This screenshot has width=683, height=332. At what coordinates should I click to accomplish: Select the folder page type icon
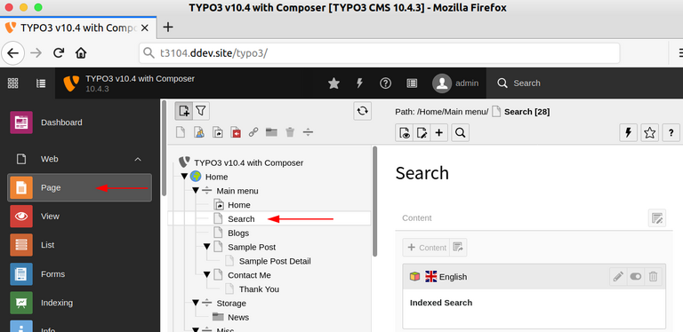[x=271, y=132]
